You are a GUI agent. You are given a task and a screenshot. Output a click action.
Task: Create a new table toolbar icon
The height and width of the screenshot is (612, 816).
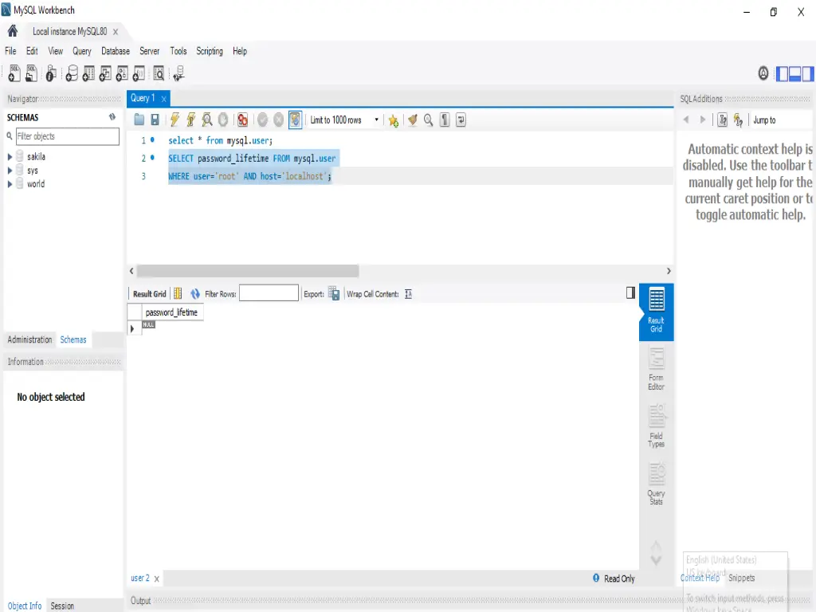88,73
